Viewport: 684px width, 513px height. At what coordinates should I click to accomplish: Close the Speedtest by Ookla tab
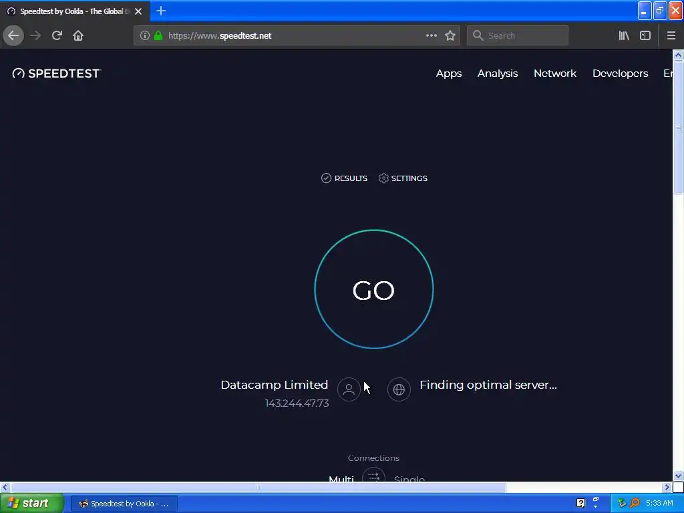tap(138, 11)
